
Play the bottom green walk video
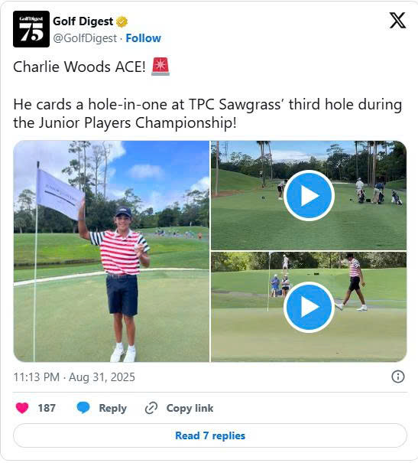coord(309,307)
